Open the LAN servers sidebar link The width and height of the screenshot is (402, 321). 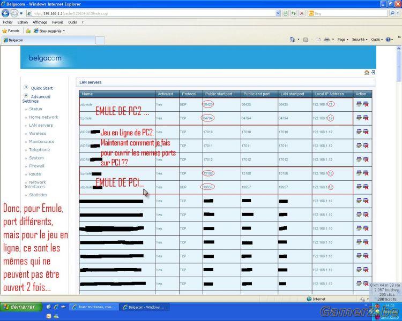coord(41,125)
